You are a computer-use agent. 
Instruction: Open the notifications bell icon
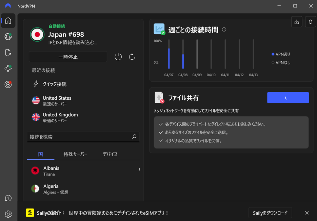coord(310,22)
